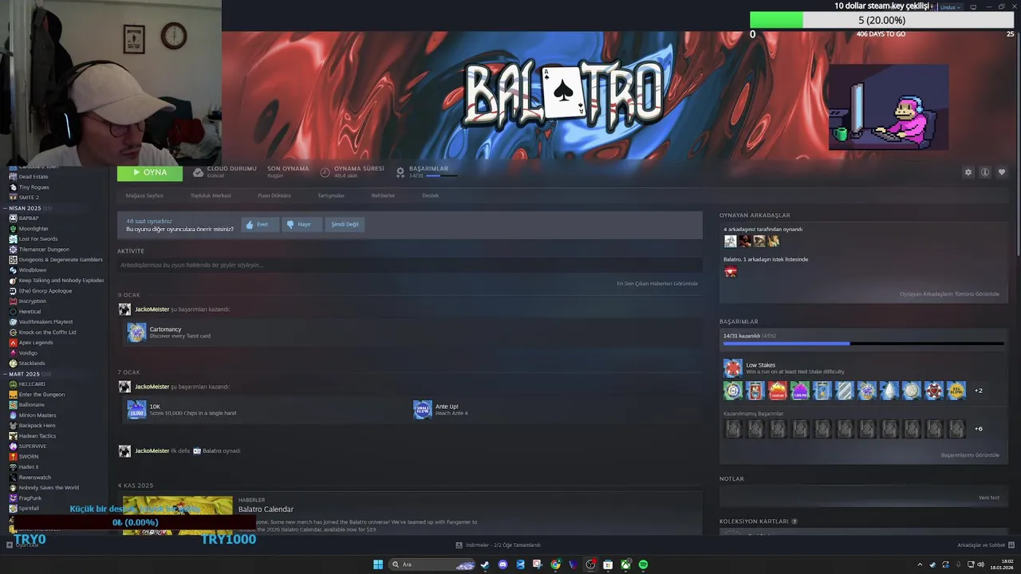This screenshot has height=574, width=1021.
Task: Open Steam from the Windows taskbar
Action: 485,564
